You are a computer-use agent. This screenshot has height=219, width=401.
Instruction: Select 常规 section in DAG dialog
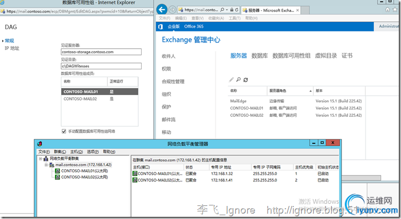[x=9, y=41]
